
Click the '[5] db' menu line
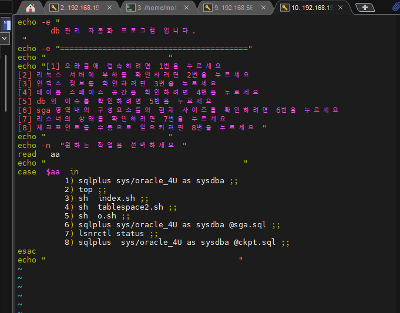point(115,101)
